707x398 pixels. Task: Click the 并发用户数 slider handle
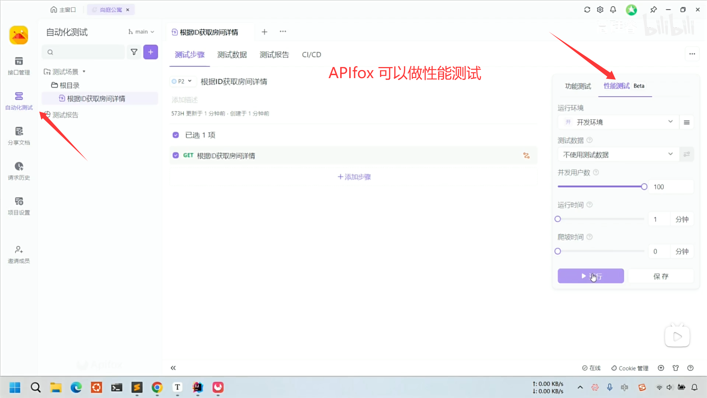pos(644,187)
